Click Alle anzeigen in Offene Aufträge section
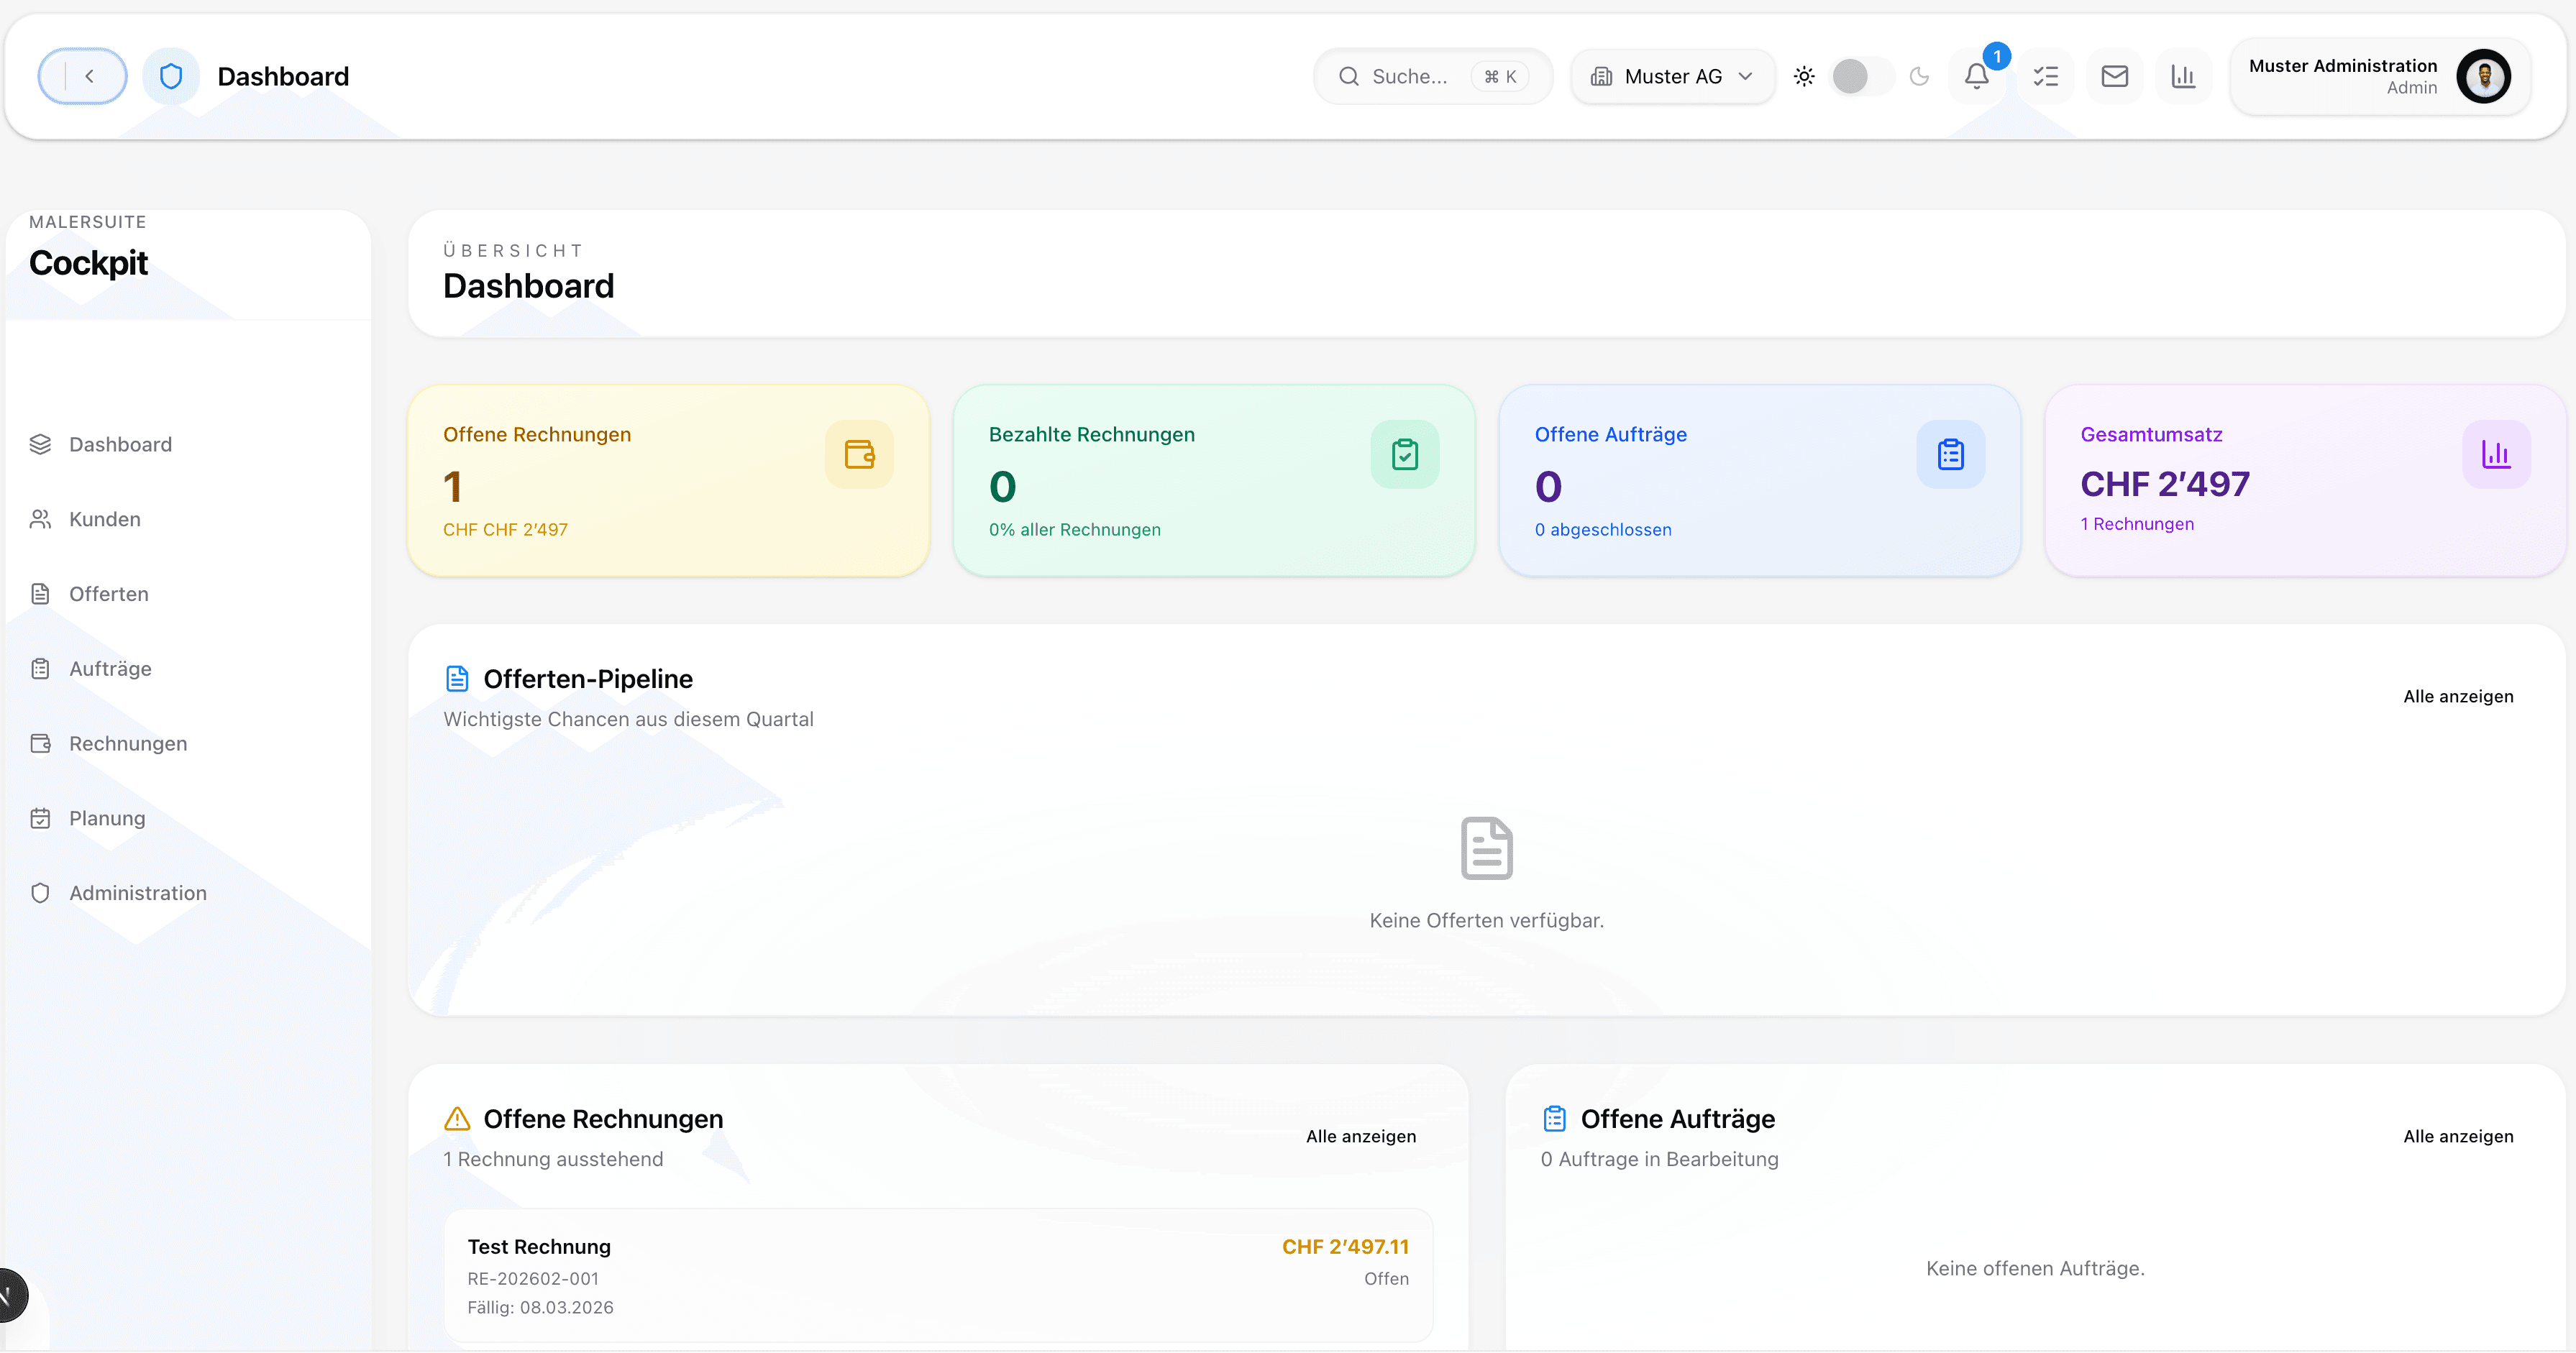The image size is (2576, 1353). click(2458, 1136)
